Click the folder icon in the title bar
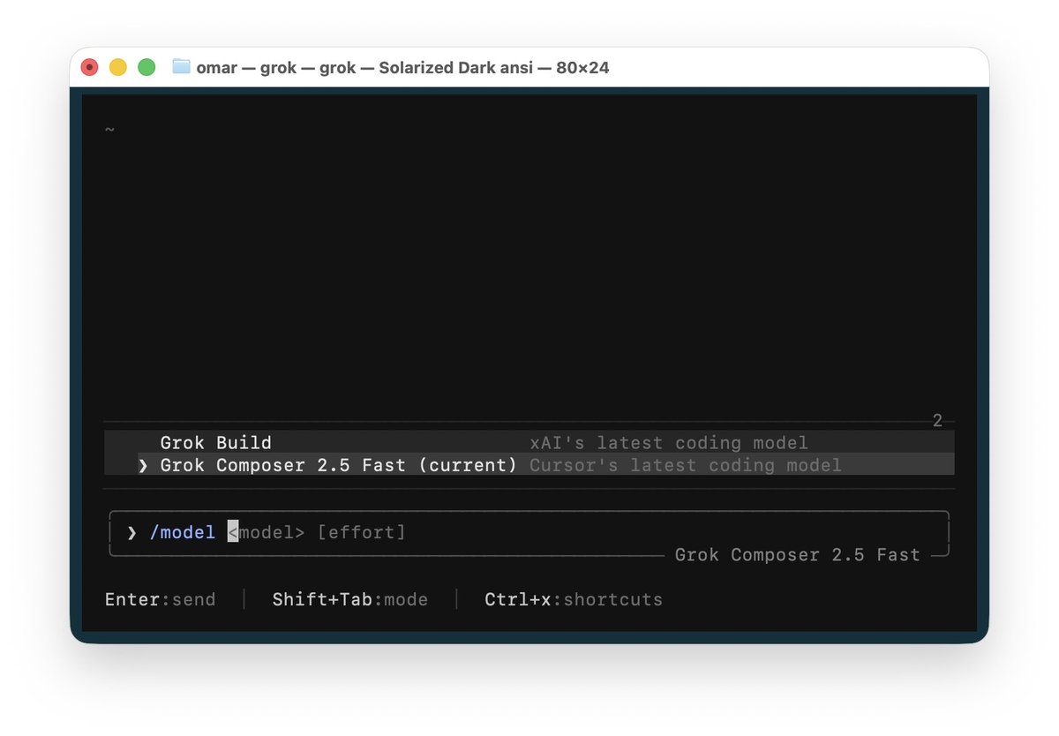The width and height of the screenshot is (1059, 736). tap(182, 67)
